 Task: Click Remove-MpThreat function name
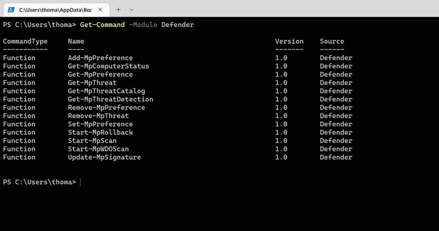[x=98, y=116]
